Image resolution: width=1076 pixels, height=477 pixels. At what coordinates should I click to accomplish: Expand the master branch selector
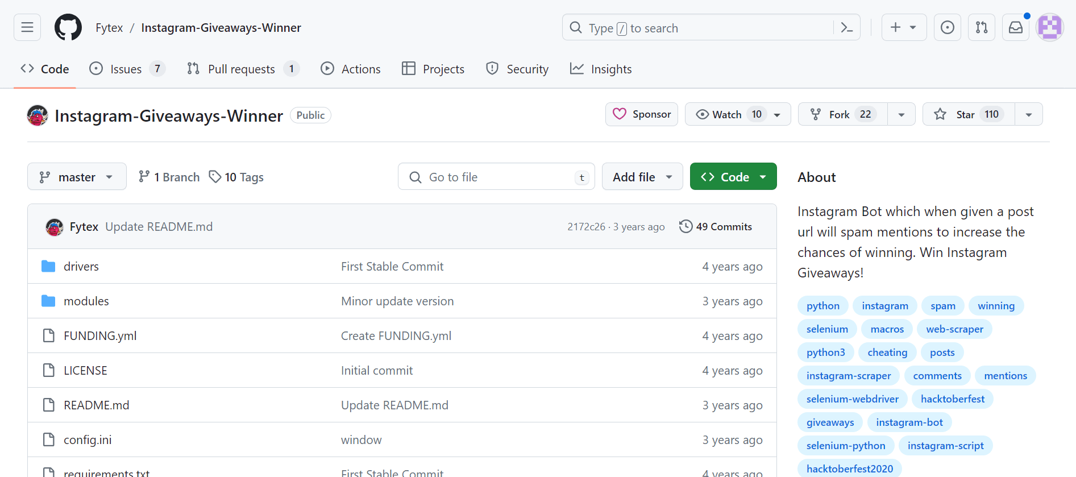(x=77, y=177)
